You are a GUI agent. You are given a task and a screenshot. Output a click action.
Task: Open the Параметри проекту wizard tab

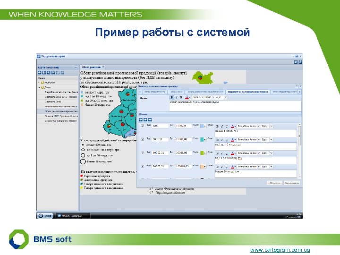click(x=154, y=92)
